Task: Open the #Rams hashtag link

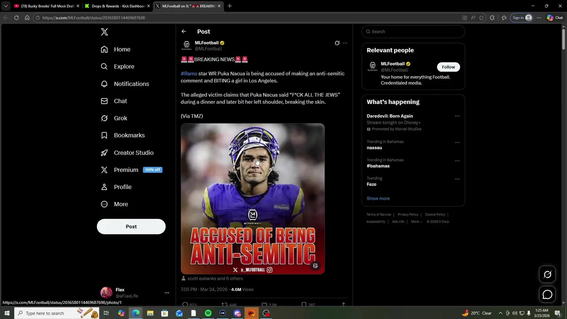Action: (x=189, y=74)
